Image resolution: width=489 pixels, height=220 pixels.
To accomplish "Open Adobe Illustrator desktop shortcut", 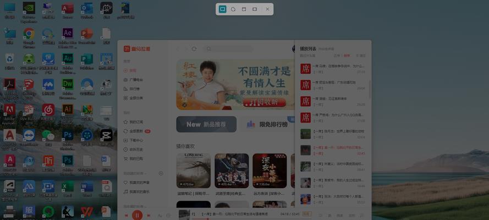I will click(x=68, y=113).
